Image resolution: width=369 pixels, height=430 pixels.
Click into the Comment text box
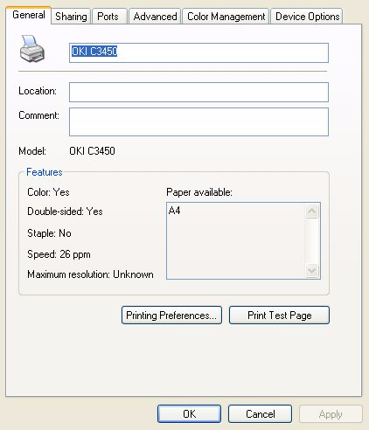(198, 121)
